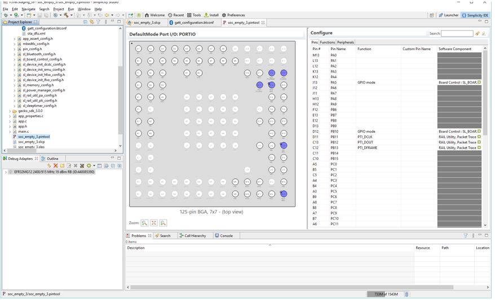
Task: Open component editor gear for PA5 row
Action: pyautogui.click(x=479, y=83)
